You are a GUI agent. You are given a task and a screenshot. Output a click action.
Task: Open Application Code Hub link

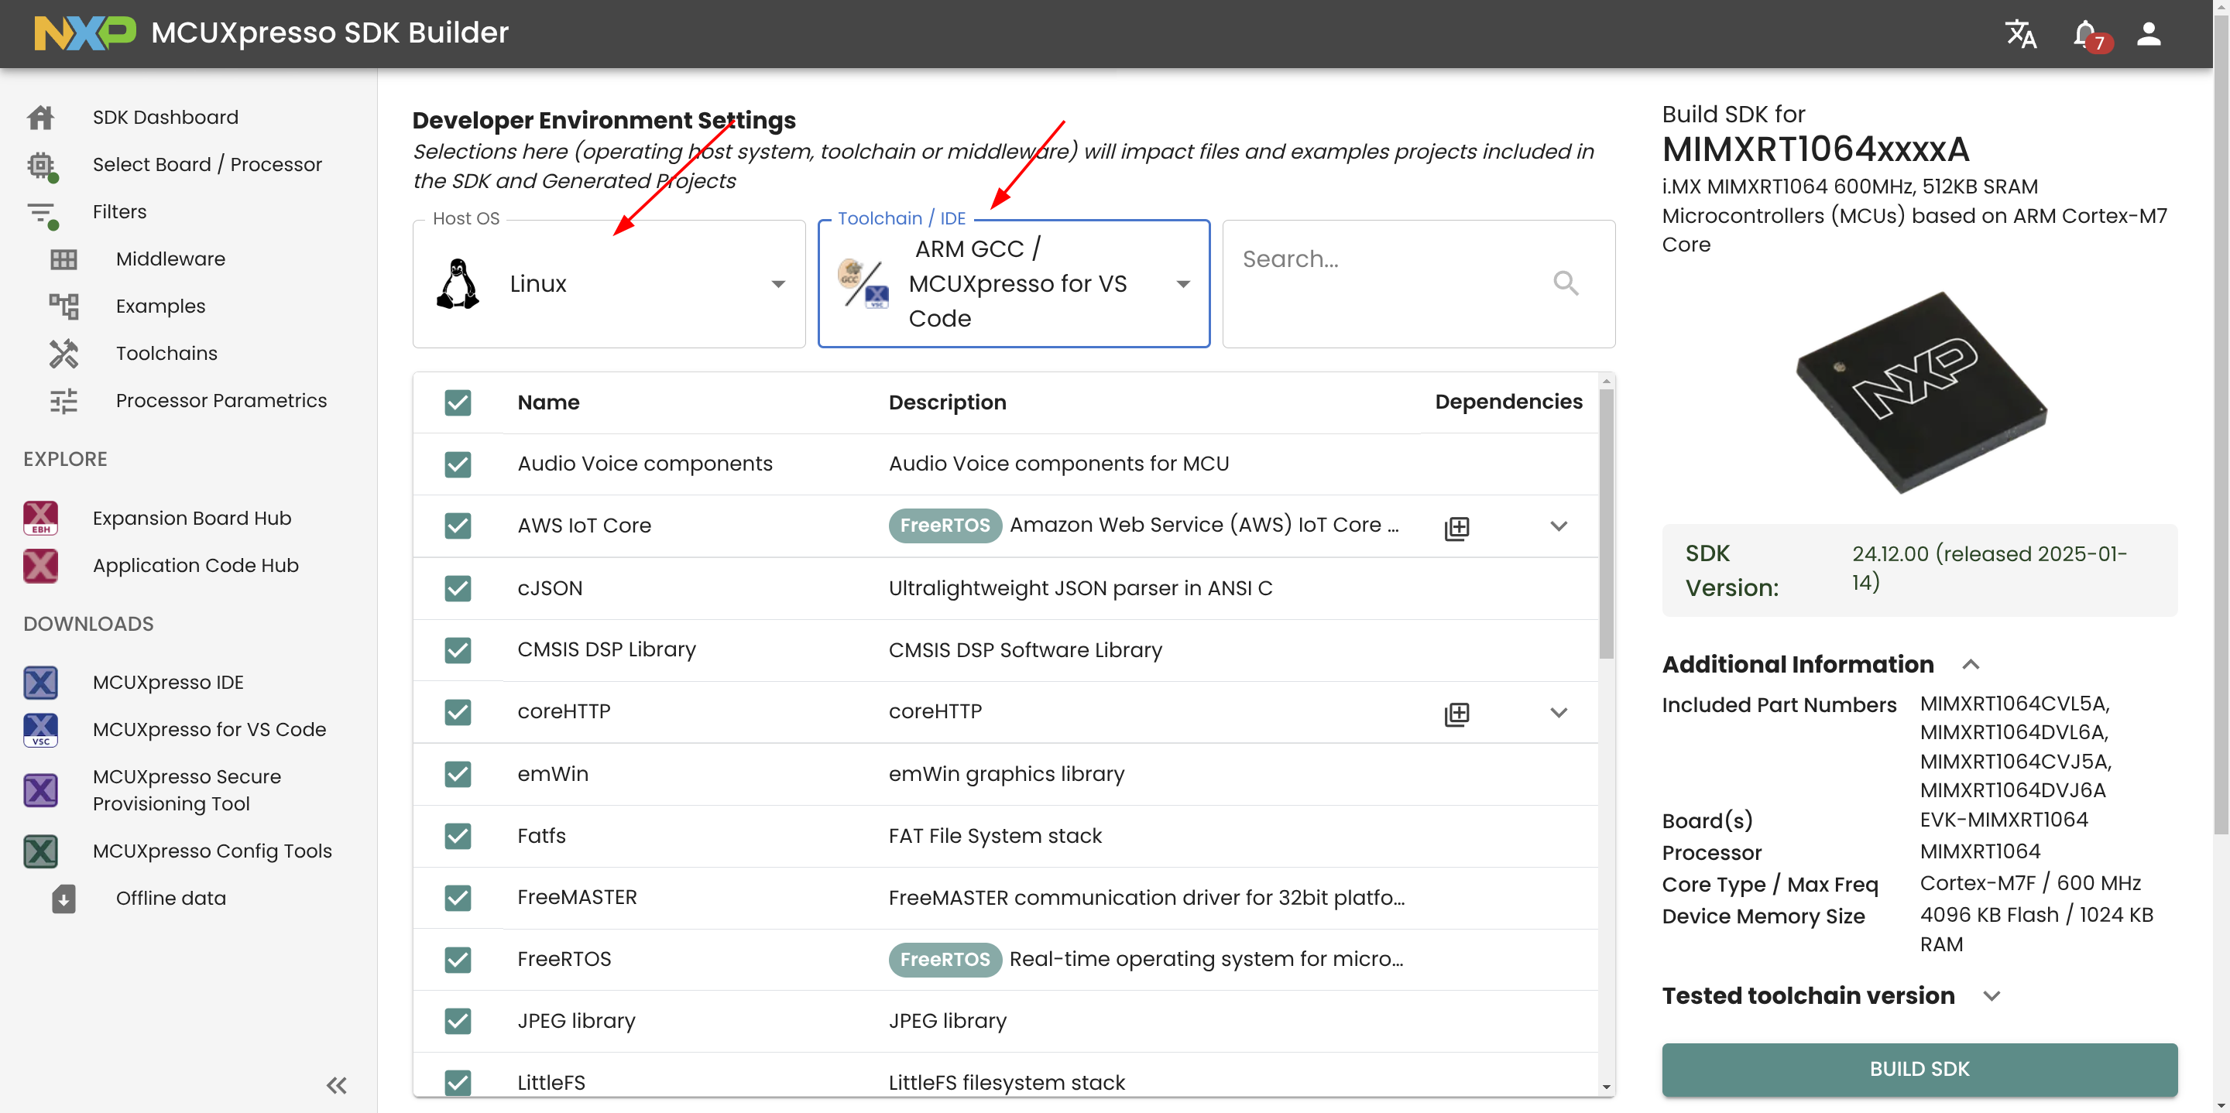195,565
